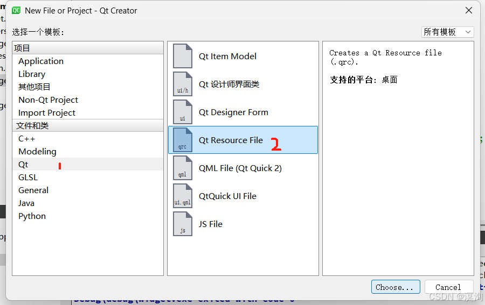This screenshot has height=305, width=485.
Task: Select Library project category
Action: coord(88,74)
